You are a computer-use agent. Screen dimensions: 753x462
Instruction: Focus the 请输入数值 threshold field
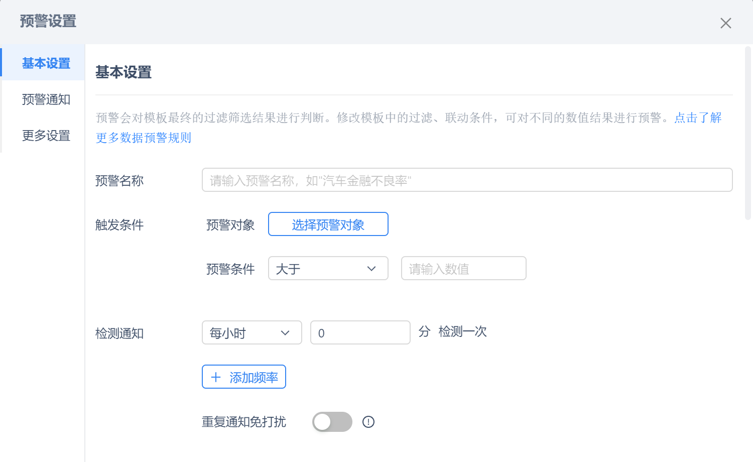point(463,269)
